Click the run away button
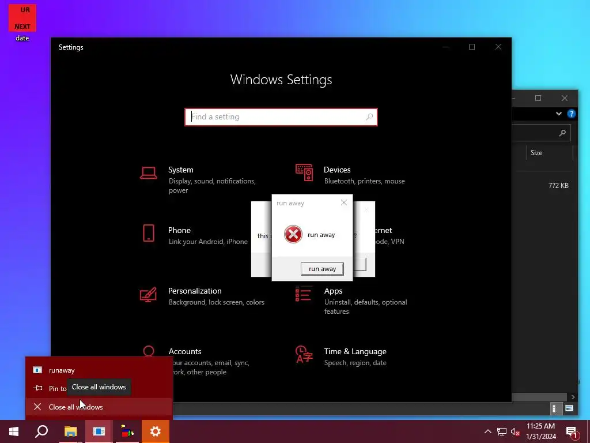Viewport: 590px width, 443px height. [x=322, y=269]
